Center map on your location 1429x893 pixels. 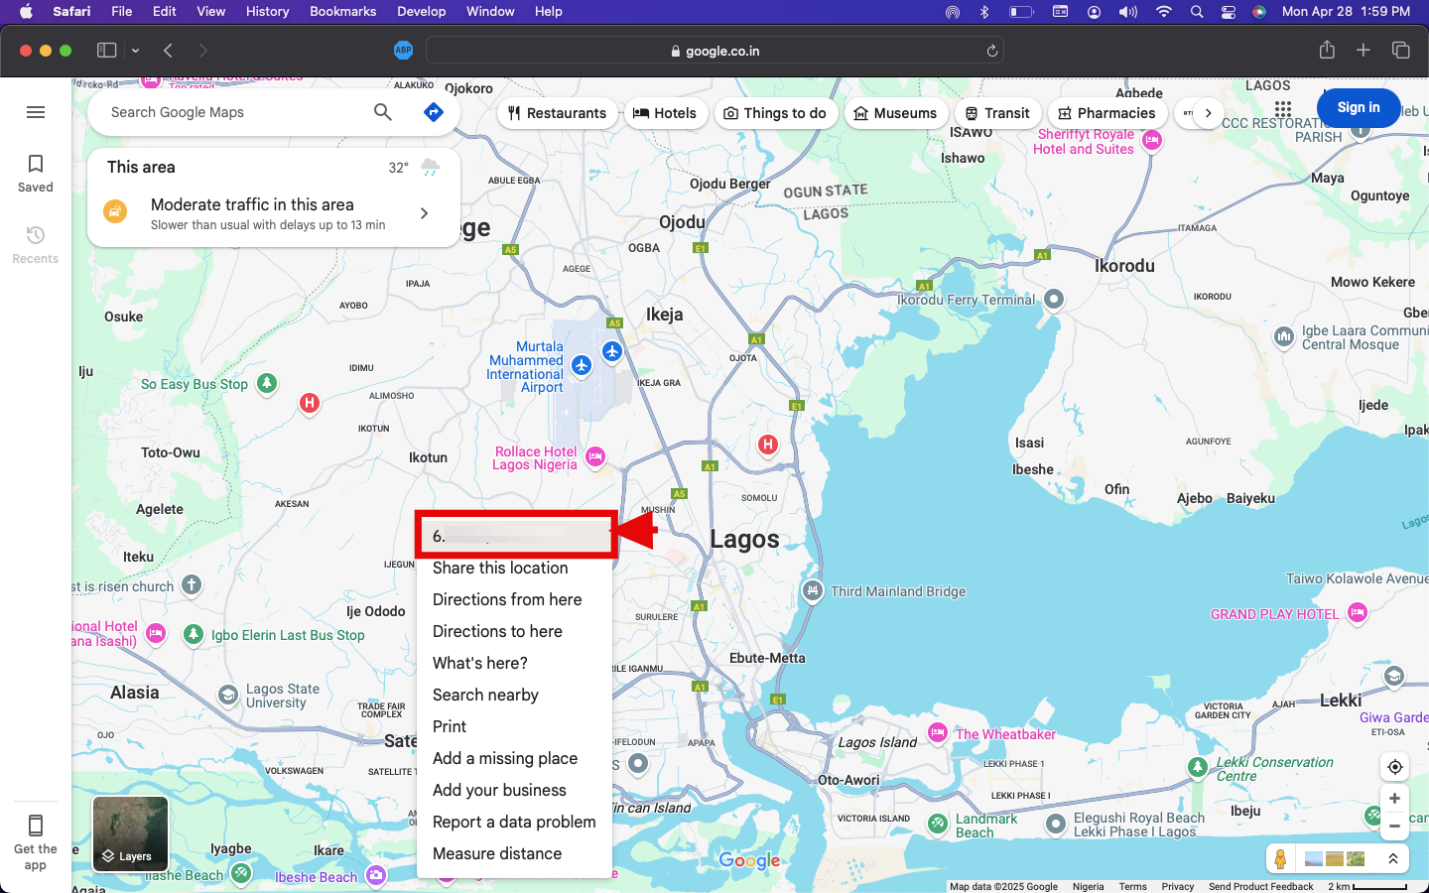(1394, 767)
